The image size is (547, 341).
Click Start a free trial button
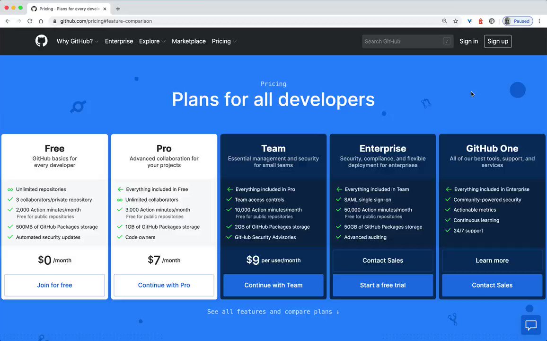tap(383, 285)
